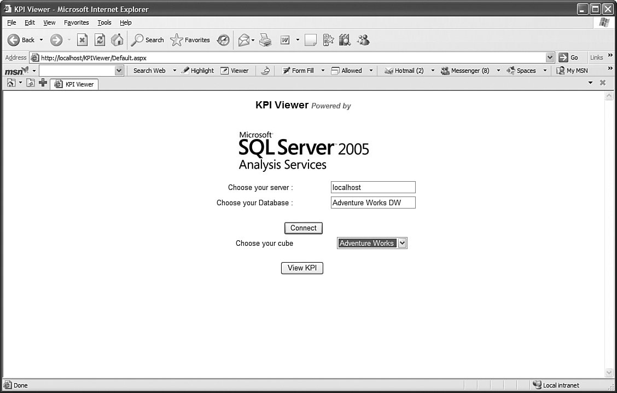Viewport: 617px width, 393px height.
Task: Print the page with the printer icon
Action: tap(265, 40)
